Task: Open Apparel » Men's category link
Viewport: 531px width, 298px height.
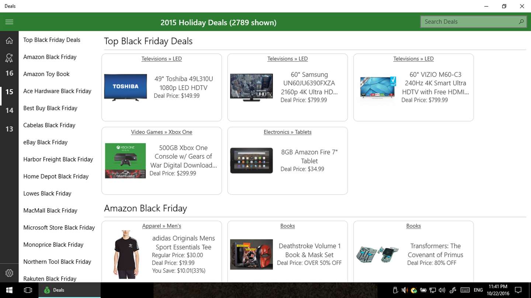Action: coord(162,226)
